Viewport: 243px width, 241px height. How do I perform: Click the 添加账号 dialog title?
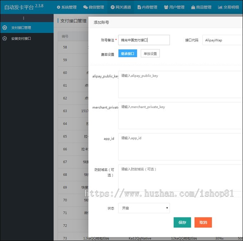tap(101, 22)
